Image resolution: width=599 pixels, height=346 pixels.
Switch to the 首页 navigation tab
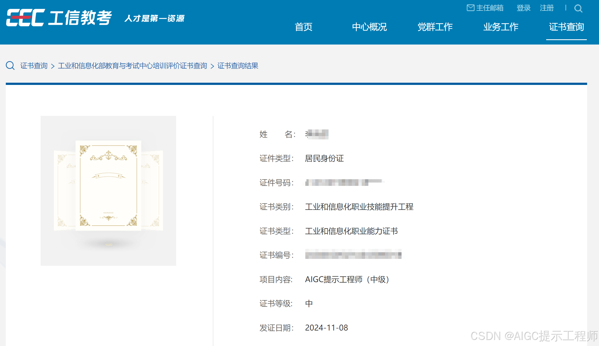tap(304, 27)
